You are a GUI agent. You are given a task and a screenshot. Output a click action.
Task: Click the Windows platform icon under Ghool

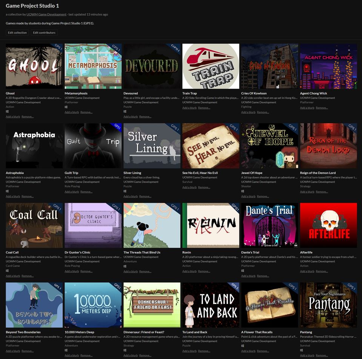pos(7,112)
